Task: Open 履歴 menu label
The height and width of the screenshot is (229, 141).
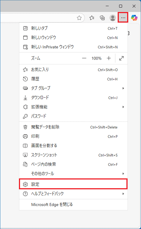Action: [35, 79]
